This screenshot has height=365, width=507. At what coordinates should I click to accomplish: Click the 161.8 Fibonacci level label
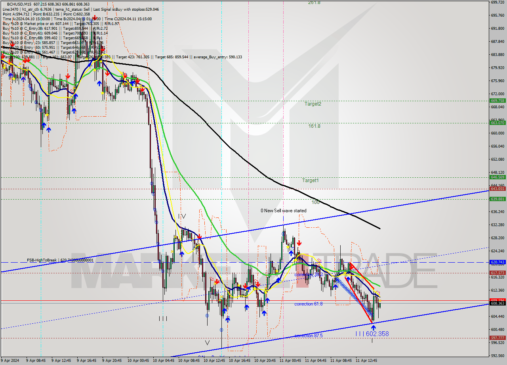(314, 126)
